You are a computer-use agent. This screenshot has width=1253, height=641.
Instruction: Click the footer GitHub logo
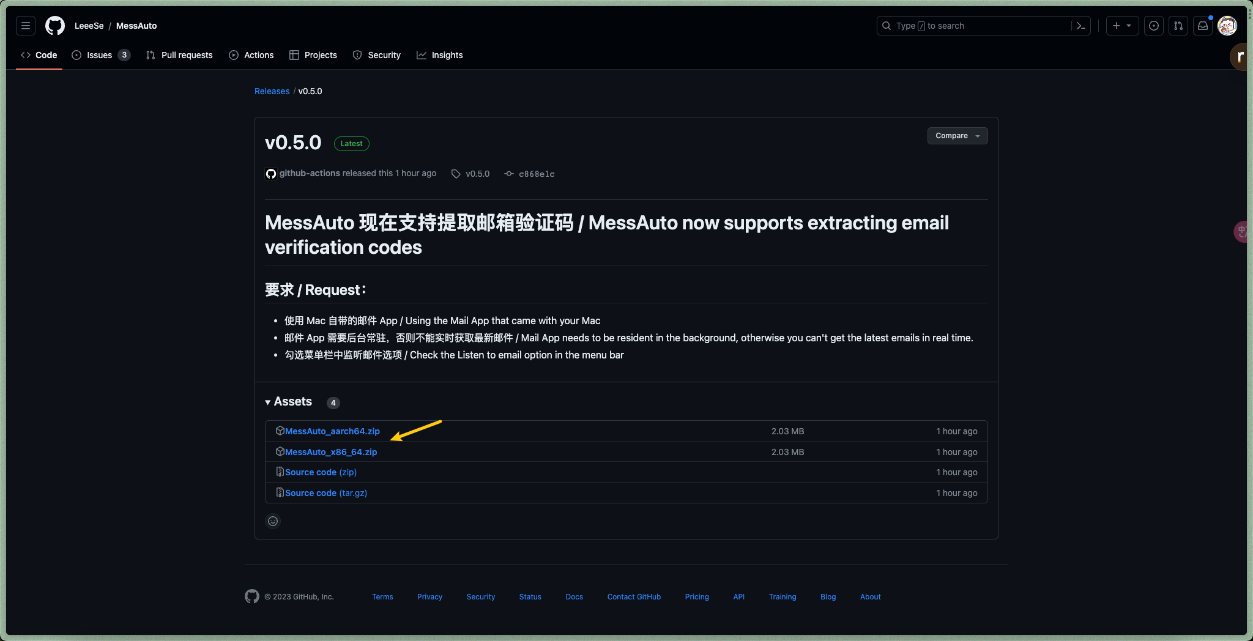coord(252,596)
